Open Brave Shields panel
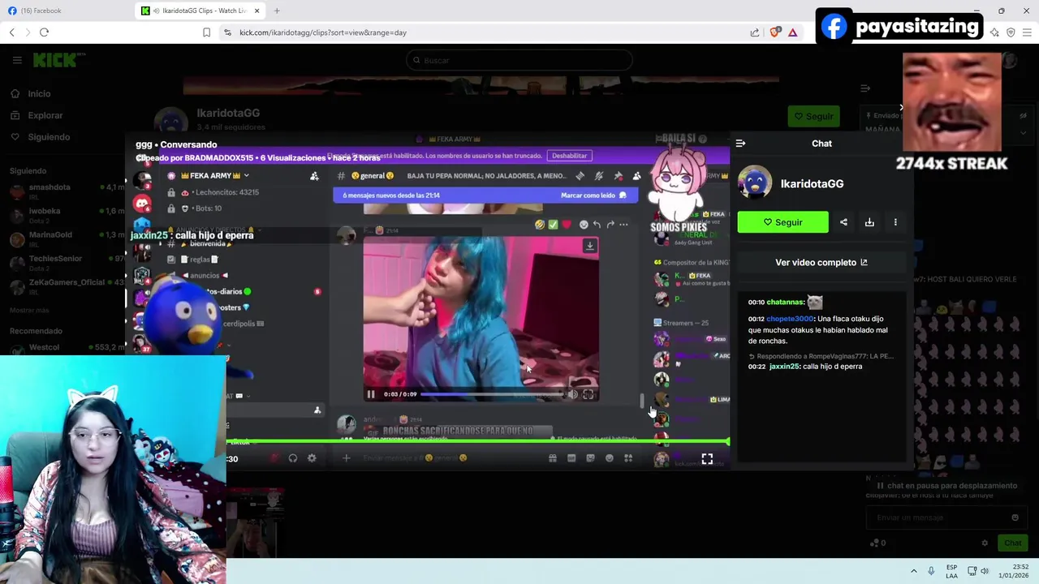The height and width of the screenshot is (584, 1039). 774,32
